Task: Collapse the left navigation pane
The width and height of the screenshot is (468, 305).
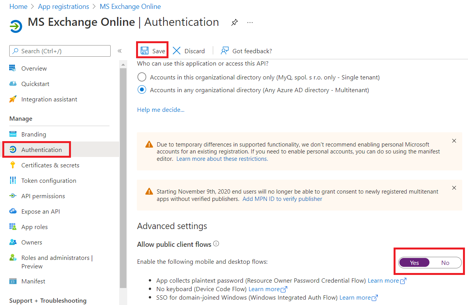Action: point(120,51)
